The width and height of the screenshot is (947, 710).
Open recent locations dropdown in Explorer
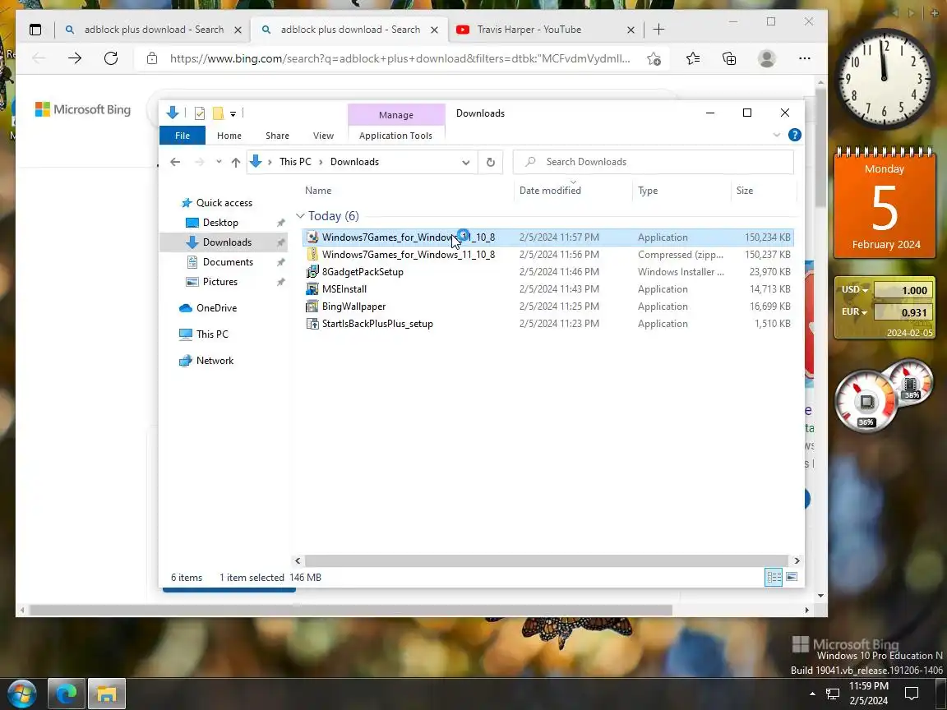point(219,162)
